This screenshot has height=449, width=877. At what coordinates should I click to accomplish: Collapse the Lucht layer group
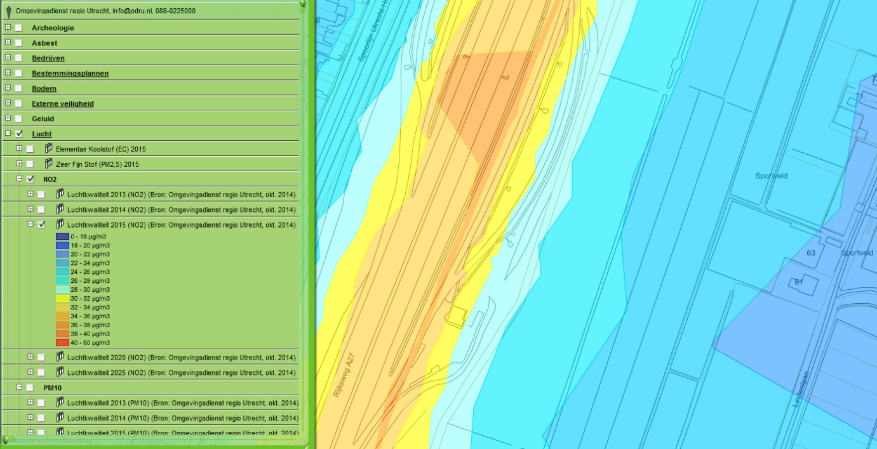pos(8,133)
